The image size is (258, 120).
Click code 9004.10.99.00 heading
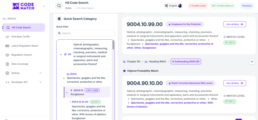[x=145, y=24]
